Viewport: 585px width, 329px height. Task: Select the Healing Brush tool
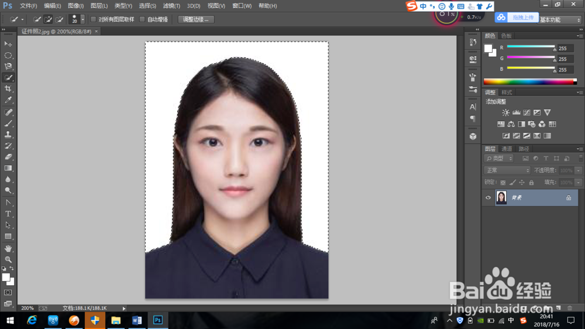[x=8, y=112]
